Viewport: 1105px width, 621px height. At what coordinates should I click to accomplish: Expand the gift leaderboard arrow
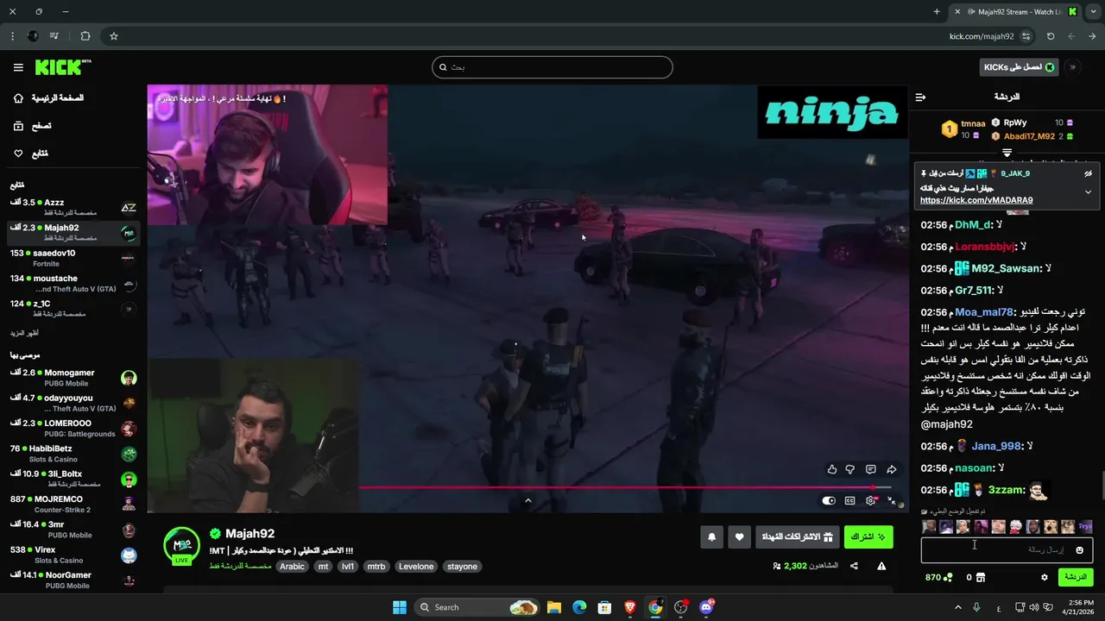pos(1007,153)
